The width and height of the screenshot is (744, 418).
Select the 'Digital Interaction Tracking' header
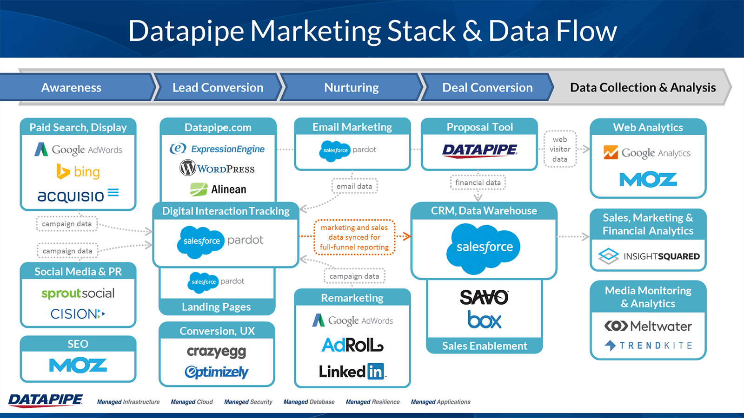[x=226, y=211]
